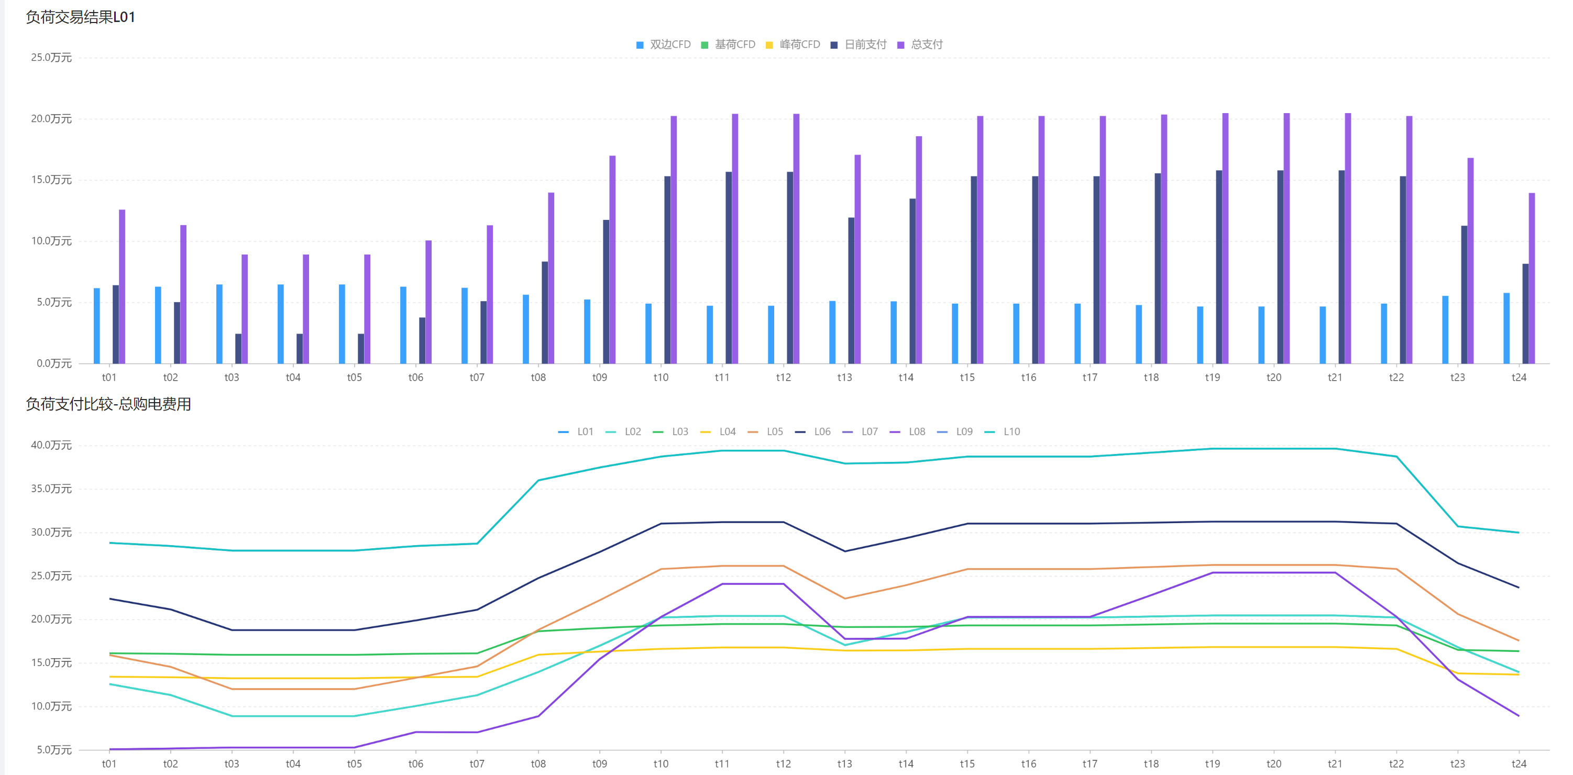Click the dark 日前支付 bar at t24
Screen dimensions: 1573x775
1525,314
